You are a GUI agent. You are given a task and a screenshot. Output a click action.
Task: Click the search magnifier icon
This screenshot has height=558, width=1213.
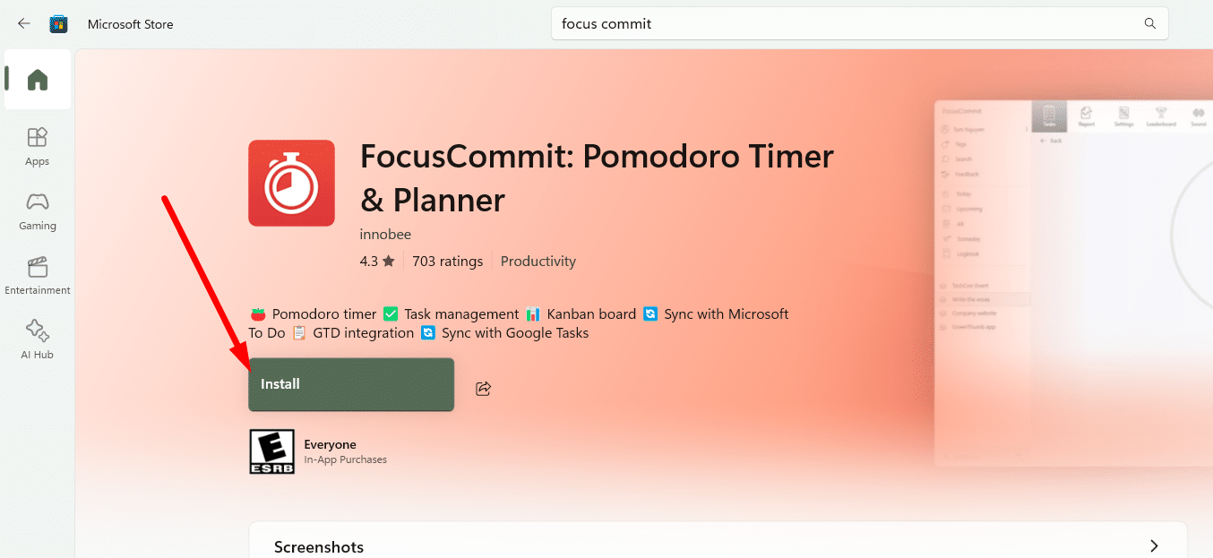click(x=1150, y=24)
